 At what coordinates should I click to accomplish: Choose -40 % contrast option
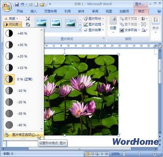tap(22, 125)
